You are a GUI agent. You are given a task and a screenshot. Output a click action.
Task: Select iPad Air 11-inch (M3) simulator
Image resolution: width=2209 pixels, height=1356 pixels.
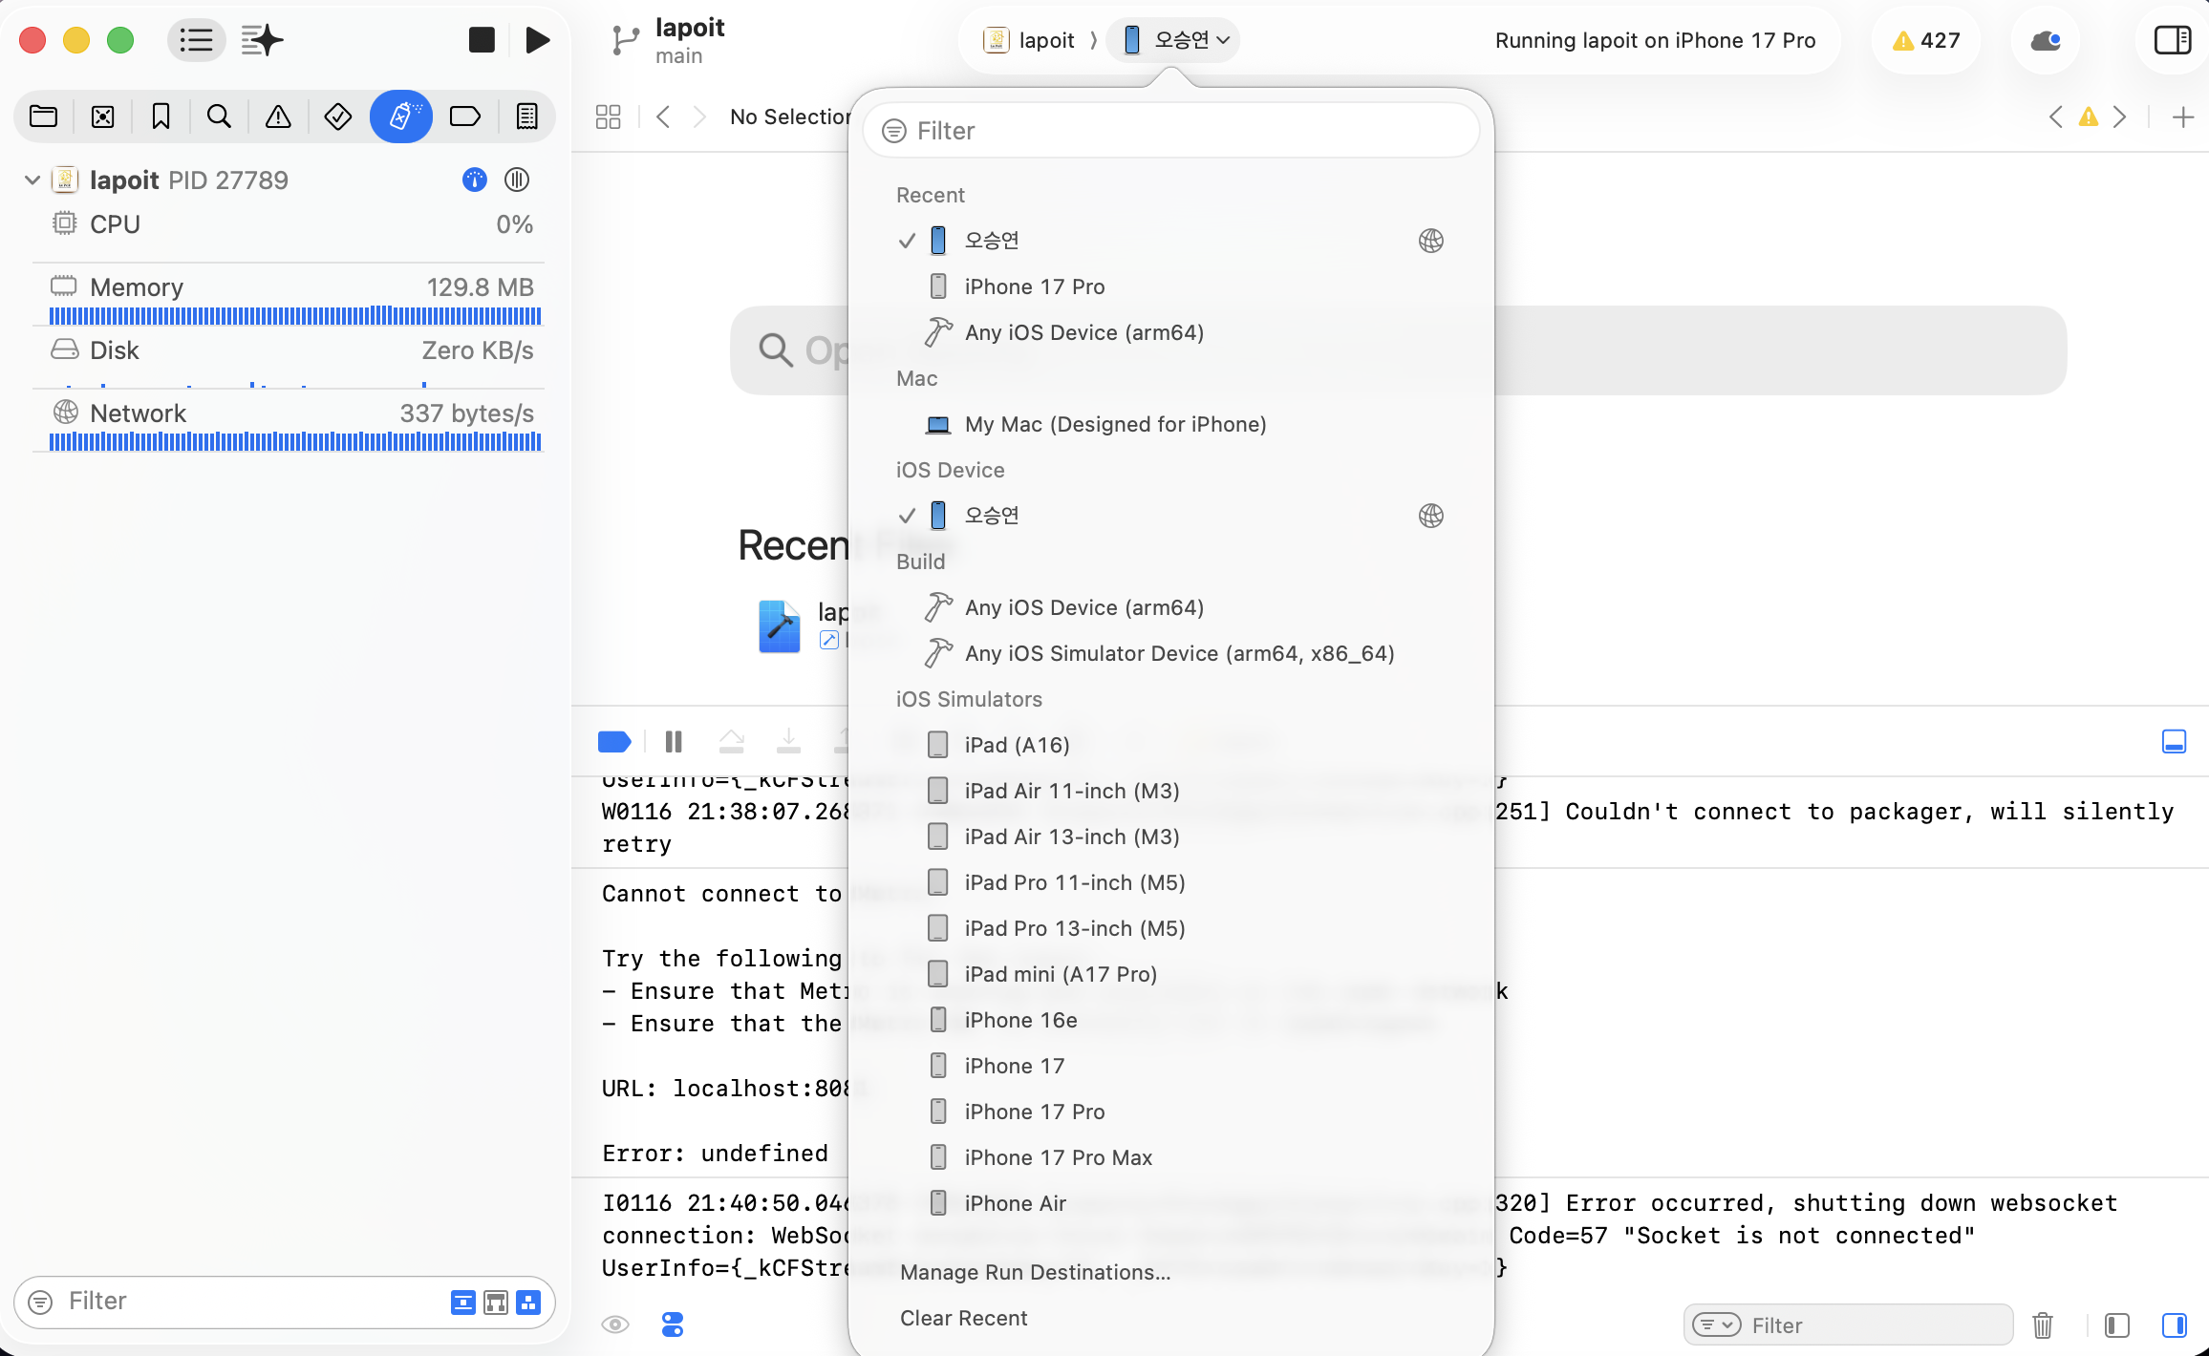click(1171, 791)
